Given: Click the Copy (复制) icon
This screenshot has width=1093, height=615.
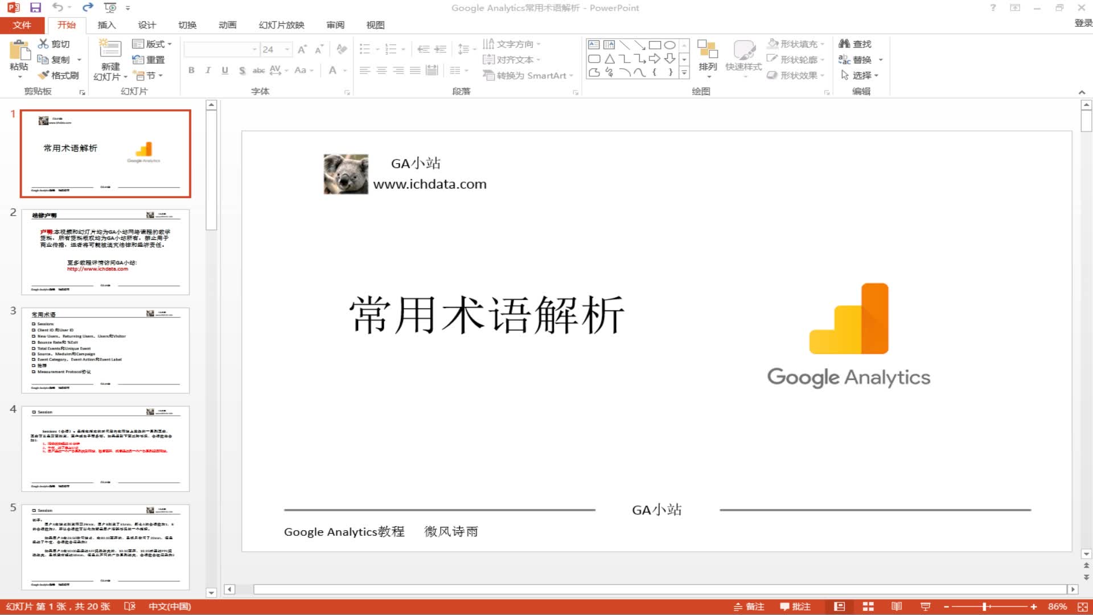Looking at the screenshot, I should point(43,59).
